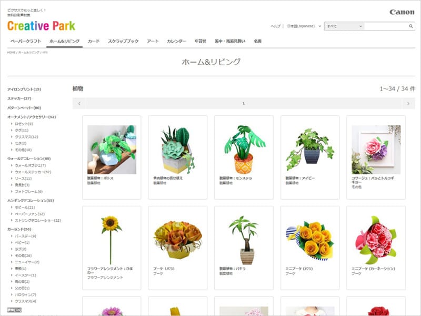Click in the search text field

(385, 26)
